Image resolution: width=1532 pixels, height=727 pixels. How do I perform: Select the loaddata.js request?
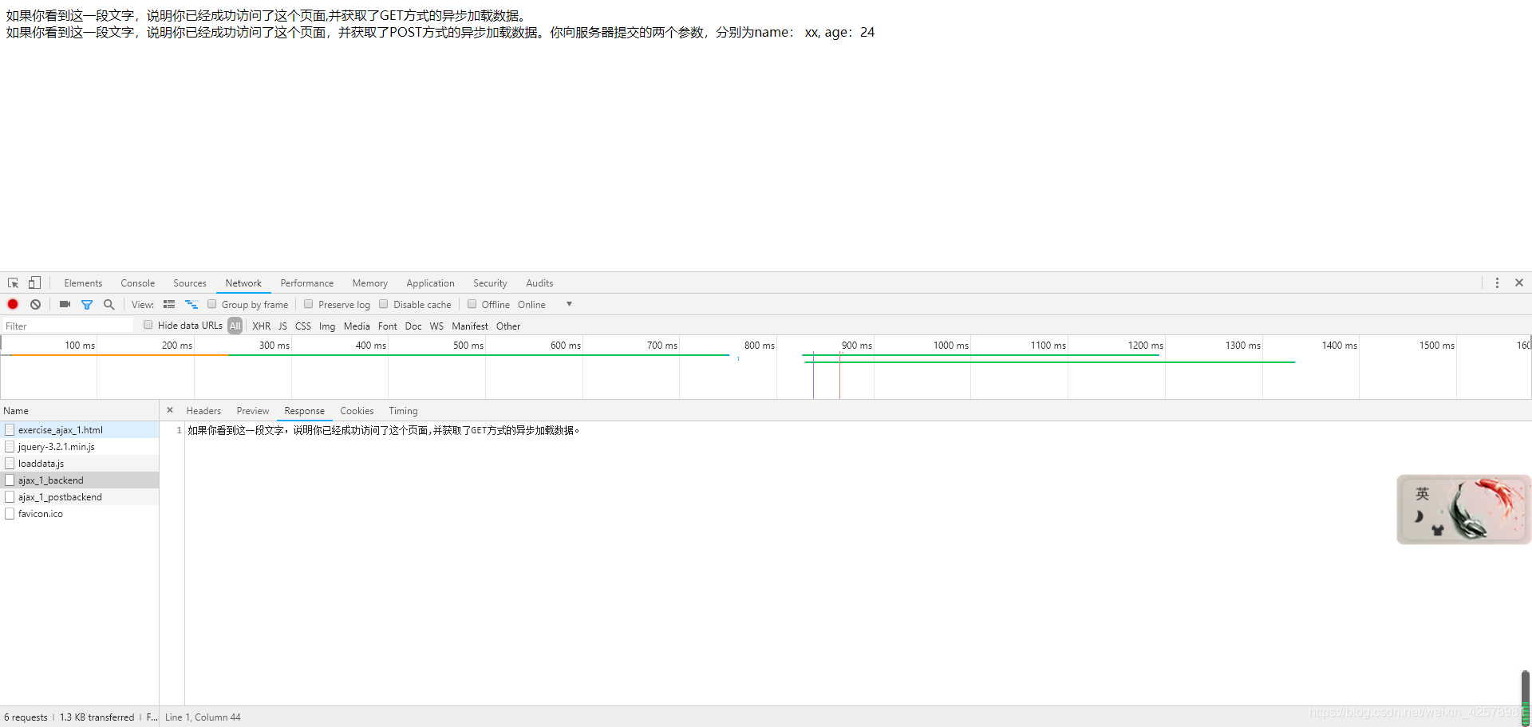[x=79, y=463]
